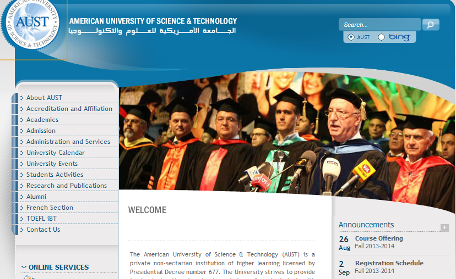This screenshot has height=279, width=456.
Task: Click the arrow bullet beside University Calendar
Action: tap(21, 153)
